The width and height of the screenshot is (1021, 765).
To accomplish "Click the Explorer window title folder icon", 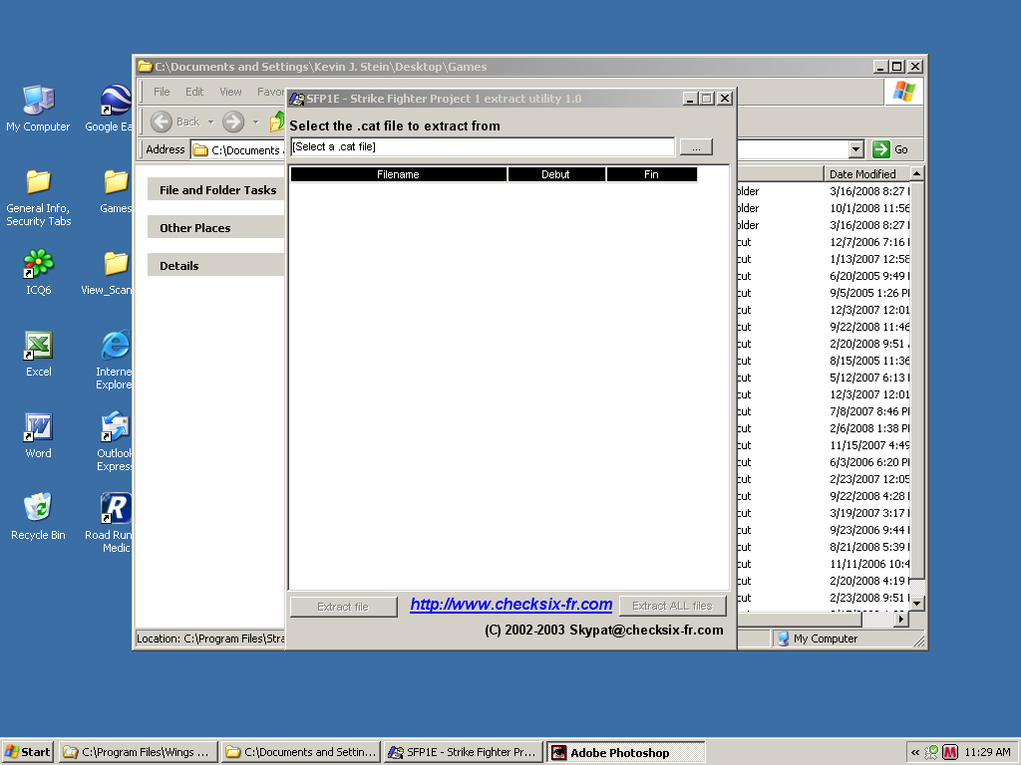I will coord(146,67).
